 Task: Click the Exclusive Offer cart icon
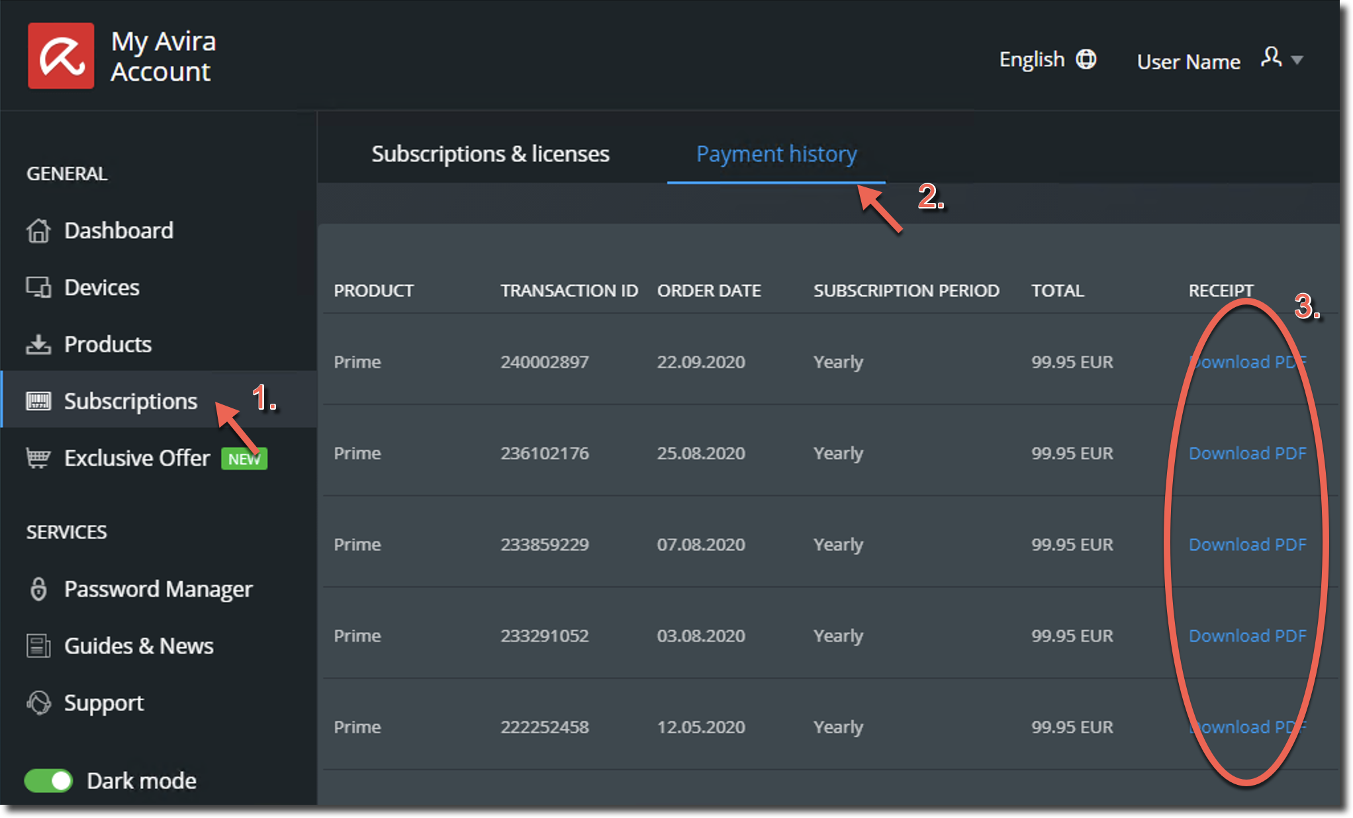38,458
